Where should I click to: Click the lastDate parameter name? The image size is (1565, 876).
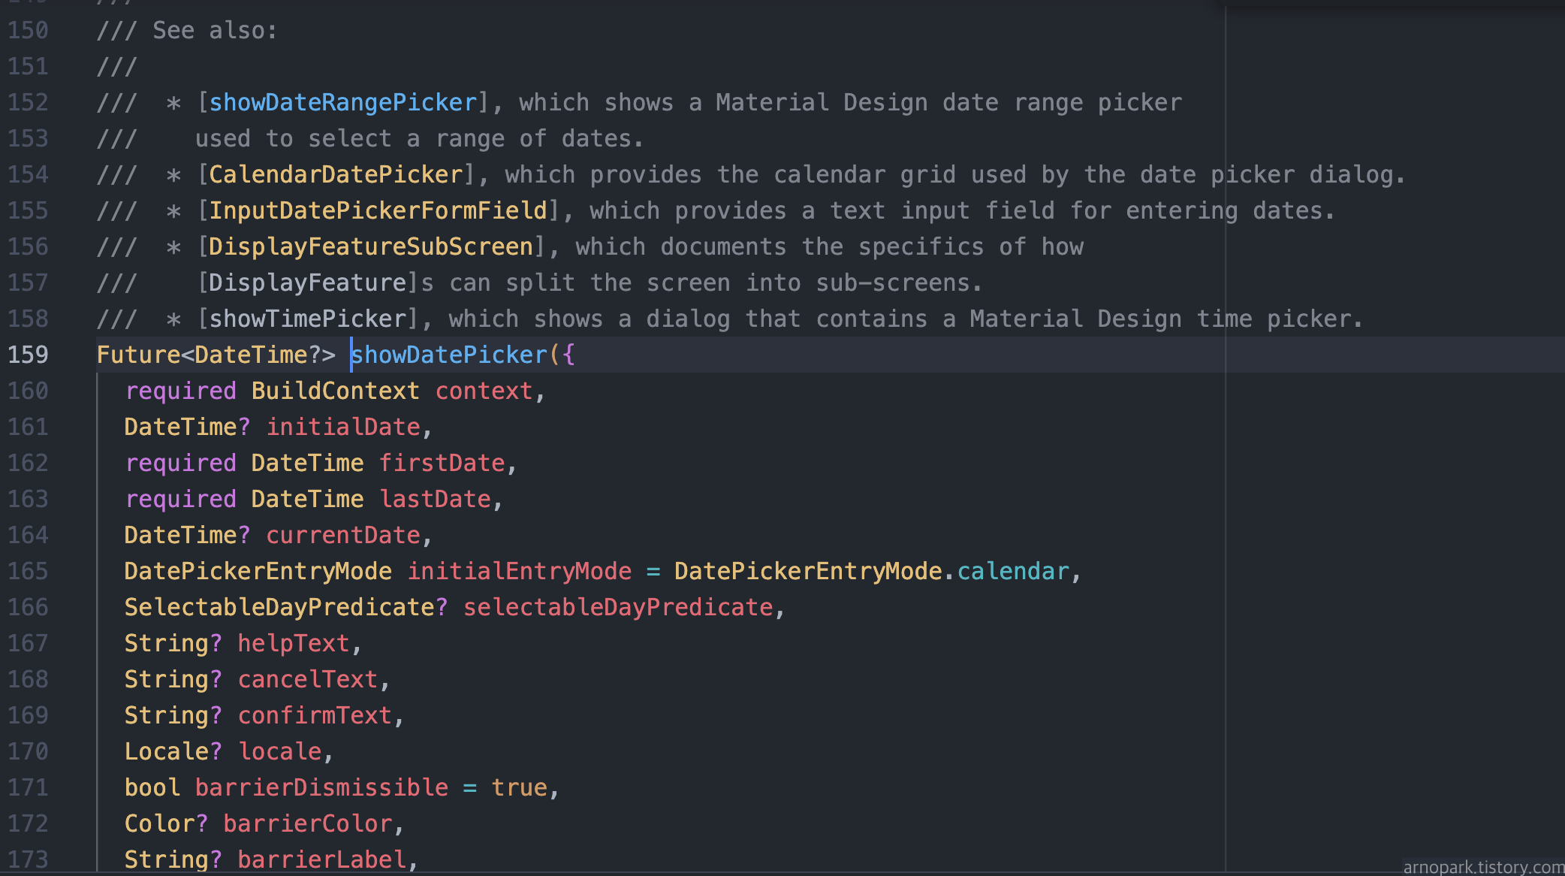click(435, 499)
